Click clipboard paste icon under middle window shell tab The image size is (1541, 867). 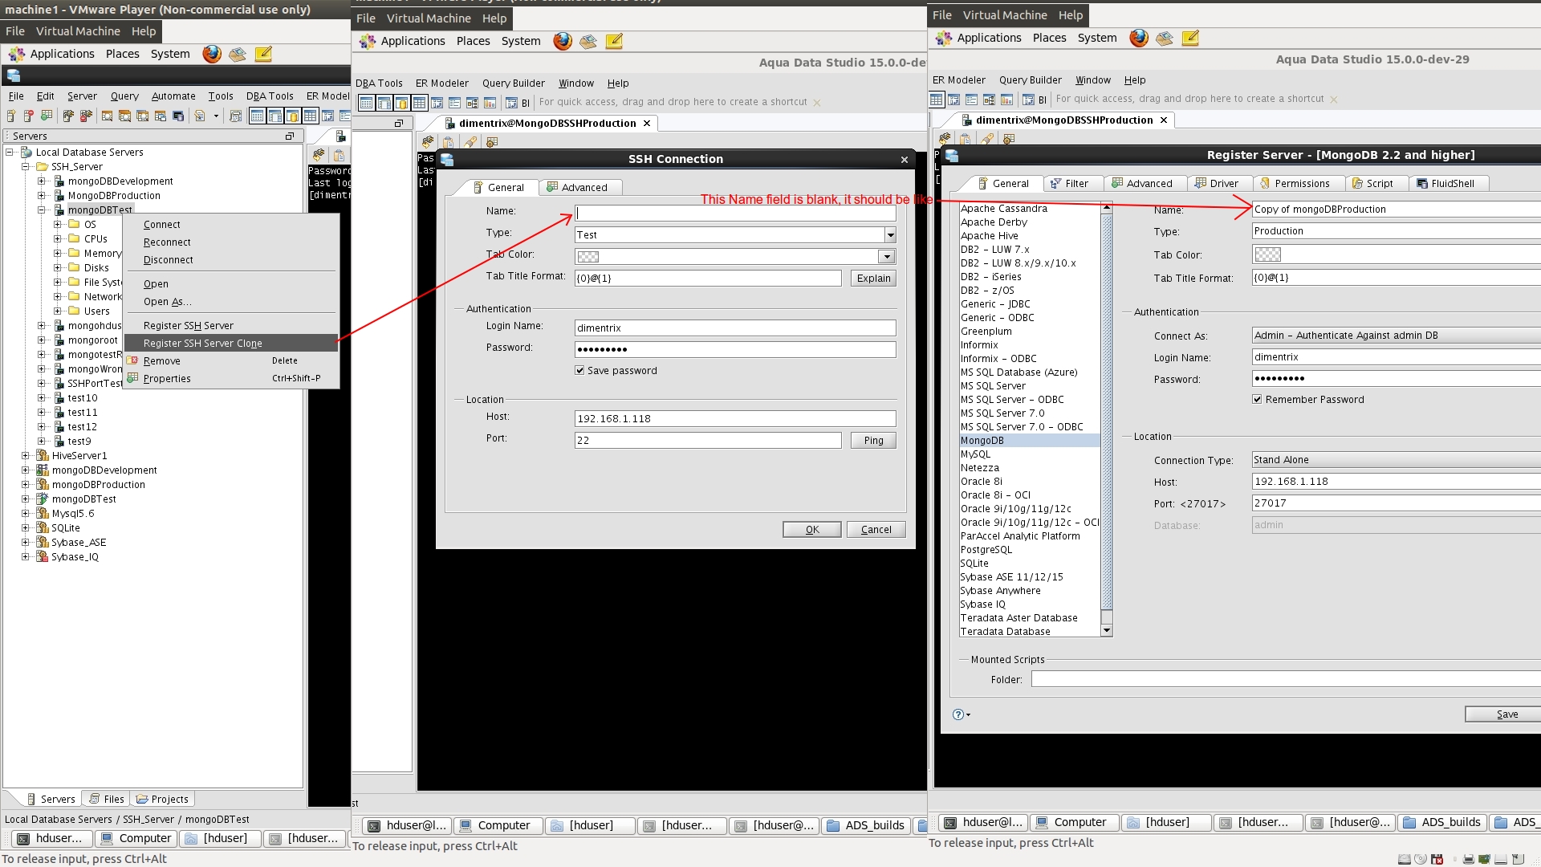[449, 142]
